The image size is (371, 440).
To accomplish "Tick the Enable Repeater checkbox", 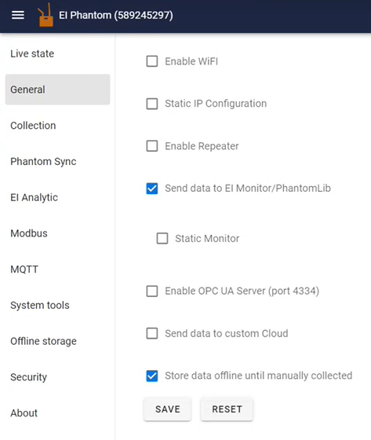I will pyautogui.click(x=152, y=146).
